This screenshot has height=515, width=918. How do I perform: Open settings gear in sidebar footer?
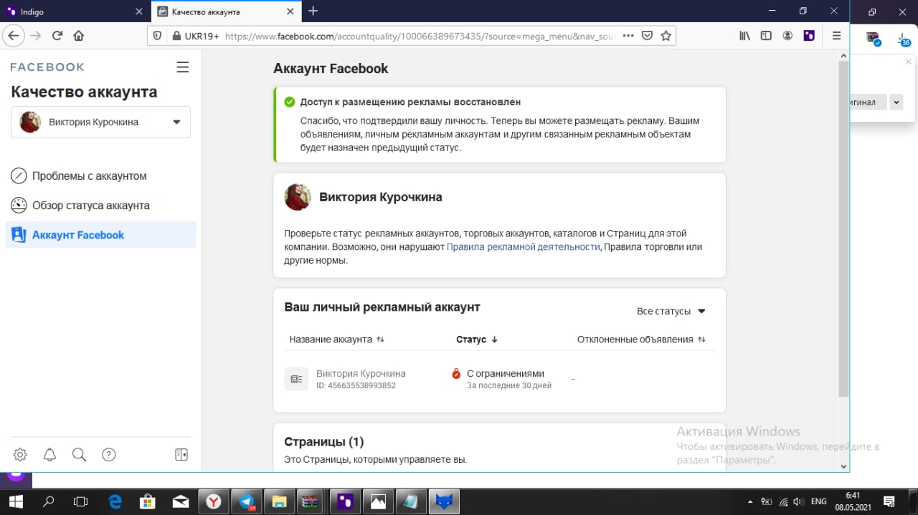pos(20,455)
